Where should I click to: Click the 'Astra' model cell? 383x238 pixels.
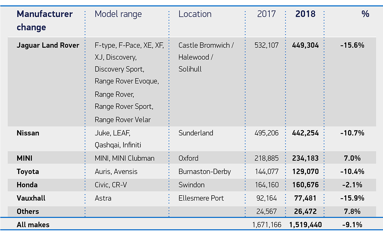(103, 198)
